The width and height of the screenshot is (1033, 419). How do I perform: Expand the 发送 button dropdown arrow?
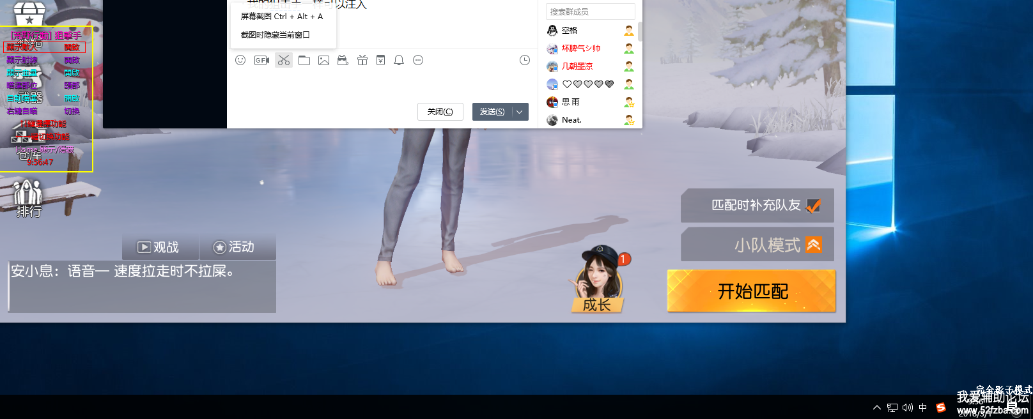pyautogui.click(x=520, y=112)
